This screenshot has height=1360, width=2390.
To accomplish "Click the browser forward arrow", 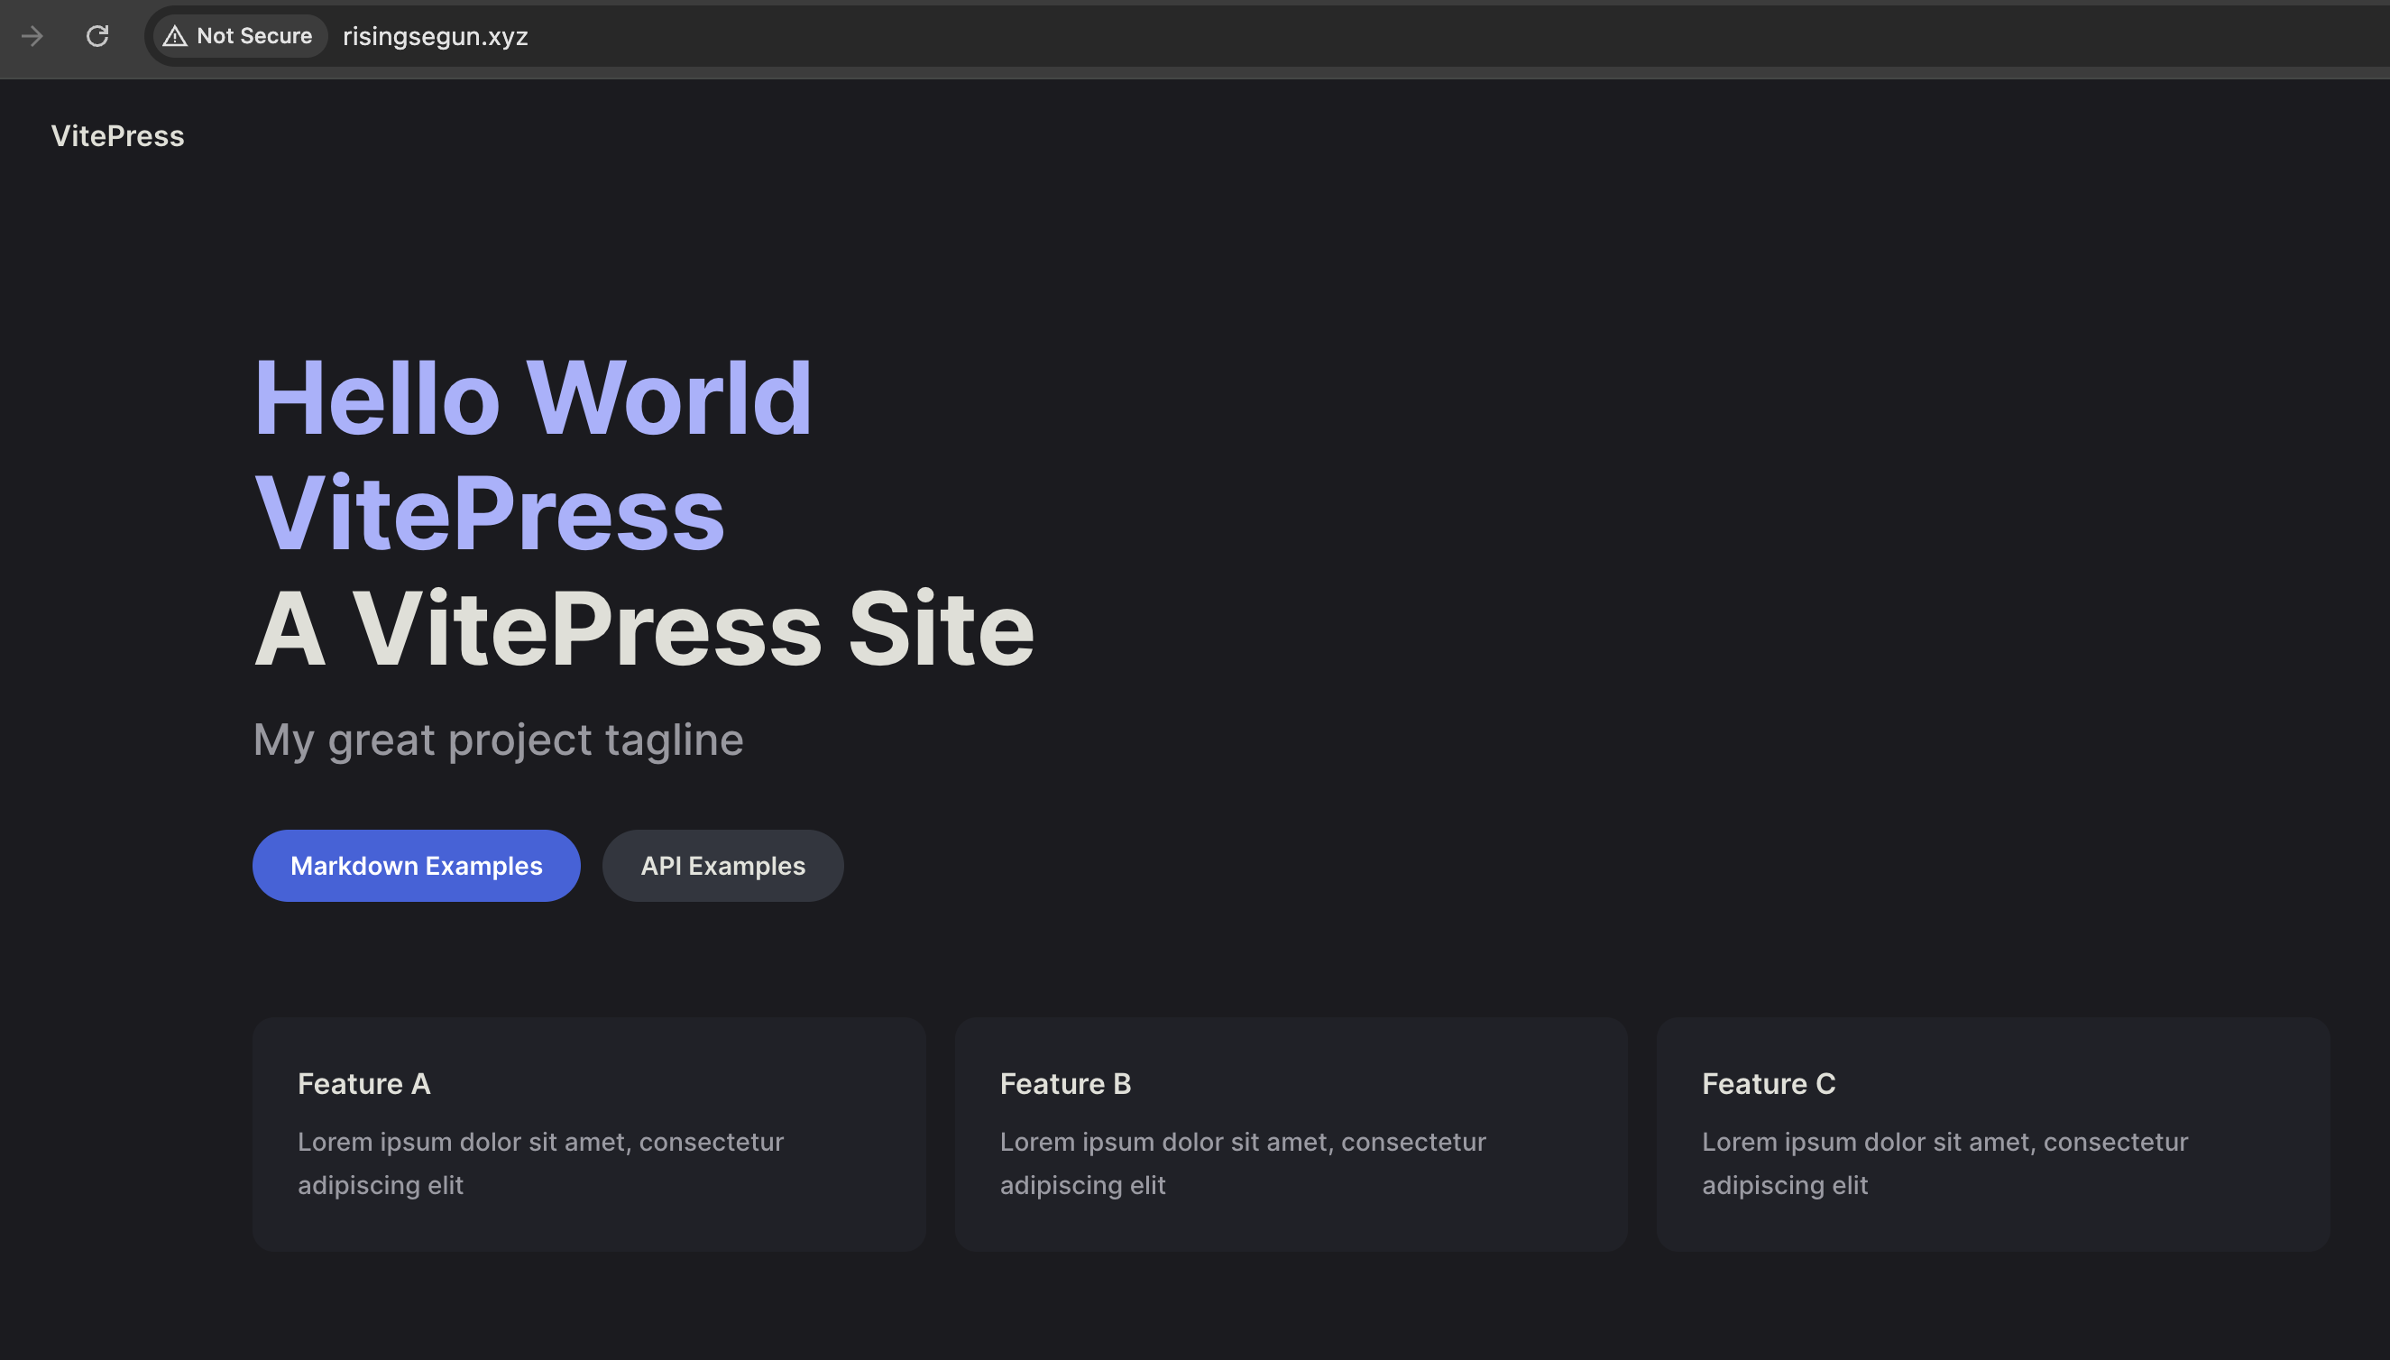I will tap(32, 36).
